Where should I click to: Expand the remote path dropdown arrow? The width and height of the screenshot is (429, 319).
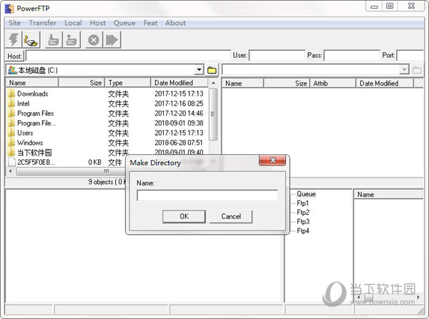coord(404,70)
